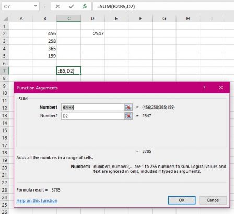Collapse dialog using Number1 range selector icon

[128, 107]
